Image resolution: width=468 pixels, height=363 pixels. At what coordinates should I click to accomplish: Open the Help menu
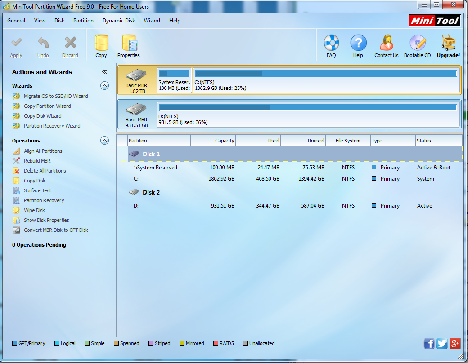click(175, 21)
